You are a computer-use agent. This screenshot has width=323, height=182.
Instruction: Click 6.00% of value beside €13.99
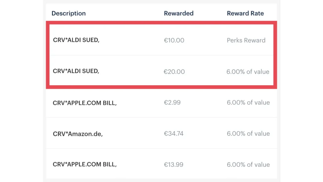(248, 165)
